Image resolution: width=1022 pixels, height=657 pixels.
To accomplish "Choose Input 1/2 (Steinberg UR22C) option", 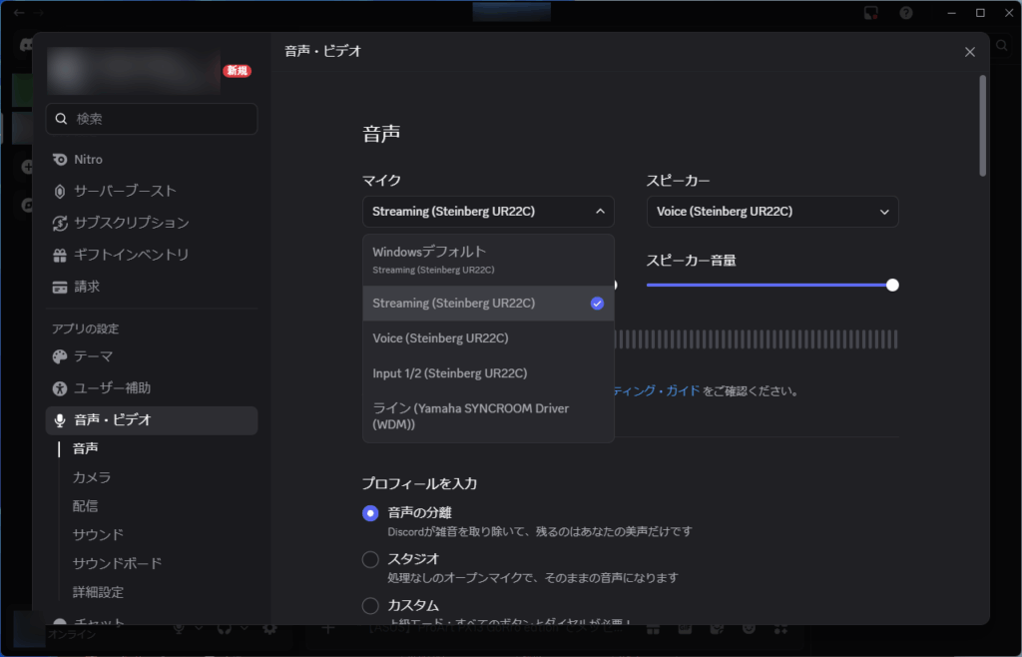I will (x=488, y=373).
